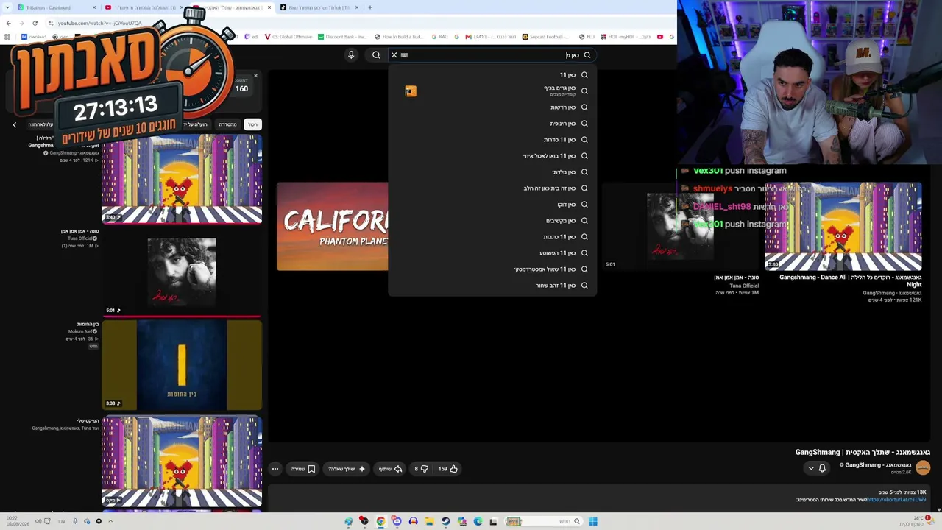Choose the suggestion 'כאן 11 כתבות'
This screenshot has width=942, height=530.
[492, 237]
